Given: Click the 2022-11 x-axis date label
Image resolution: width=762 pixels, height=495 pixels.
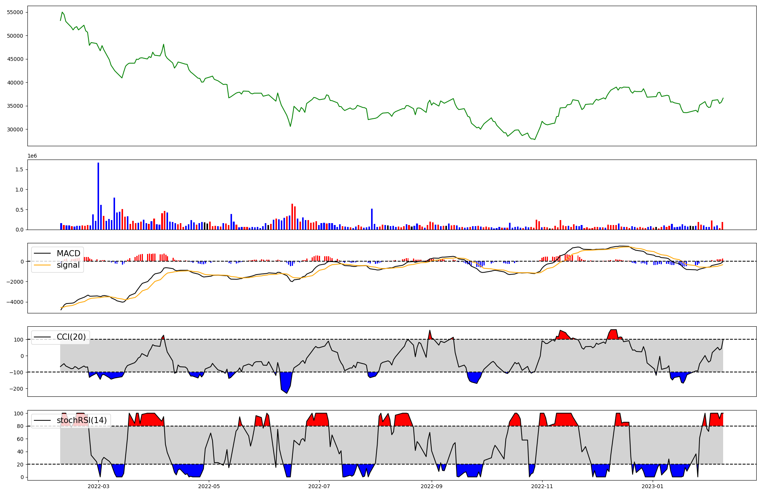Looking at the screenshot, I should 542,486.
